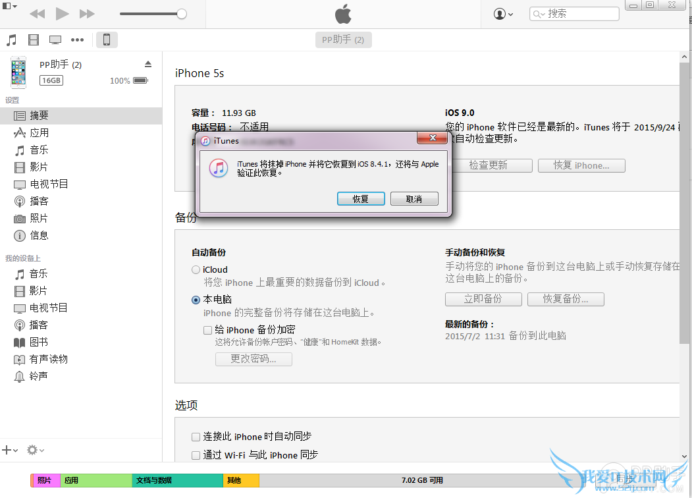The height and width of the screenshot is (498, 692).
Task: Open the Movies library icon
Action: click(34, 40)
